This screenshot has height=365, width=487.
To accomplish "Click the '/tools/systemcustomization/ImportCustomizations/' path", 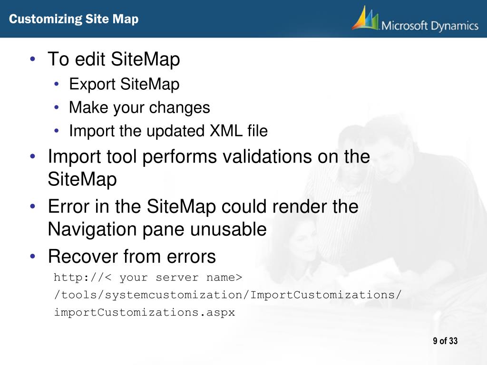I will click(x=228, y=295).
